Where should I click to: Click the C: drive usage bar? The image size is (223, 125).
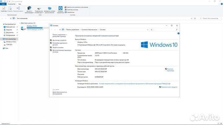[37, 28]
